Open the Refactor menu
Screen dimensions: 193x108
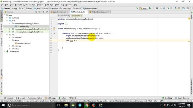[40, 5]
